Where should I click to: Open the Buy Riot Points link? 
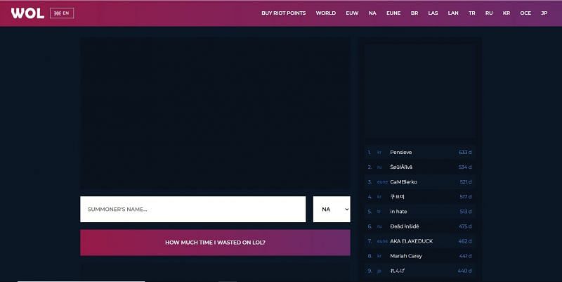283,13
